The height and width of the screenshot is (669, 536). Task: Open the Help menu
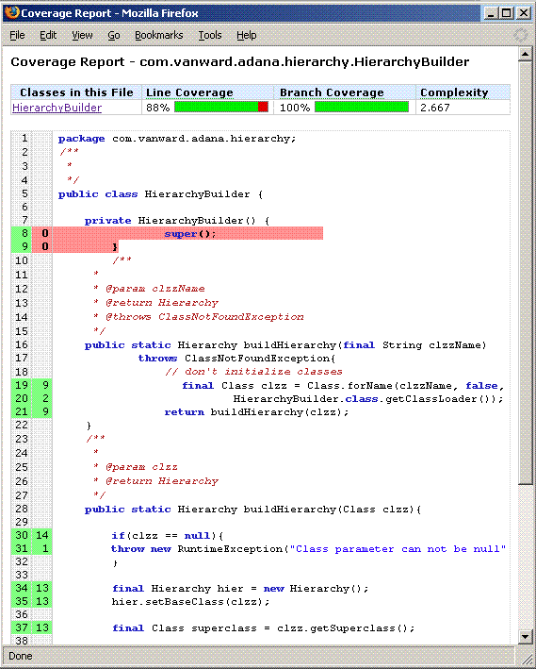[246, 35]
